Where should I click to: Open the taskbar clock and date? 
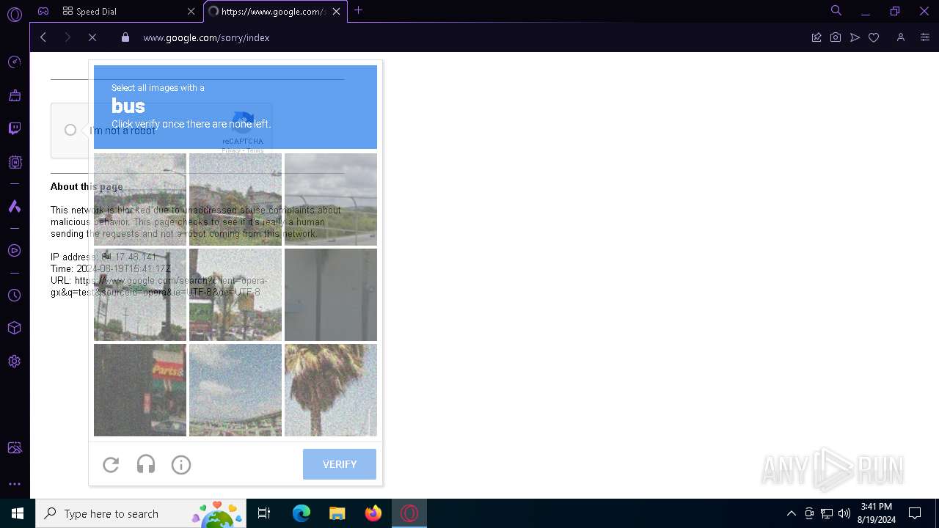click(x=877, y=513)
